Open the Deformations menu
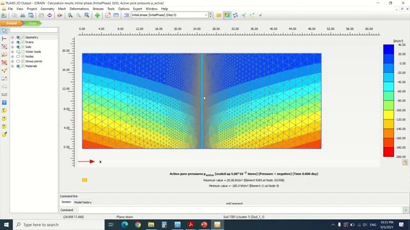 [x=79, y=8]
